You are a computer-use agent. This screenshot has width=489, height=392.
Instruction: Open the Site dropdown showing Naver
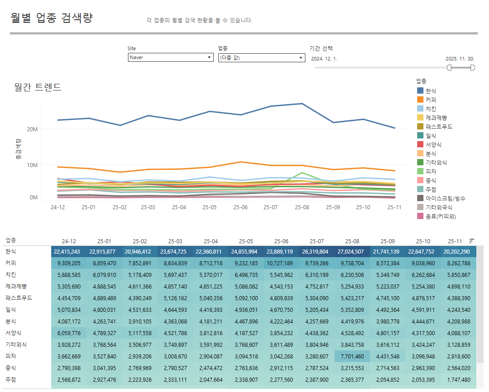(171, 57)
